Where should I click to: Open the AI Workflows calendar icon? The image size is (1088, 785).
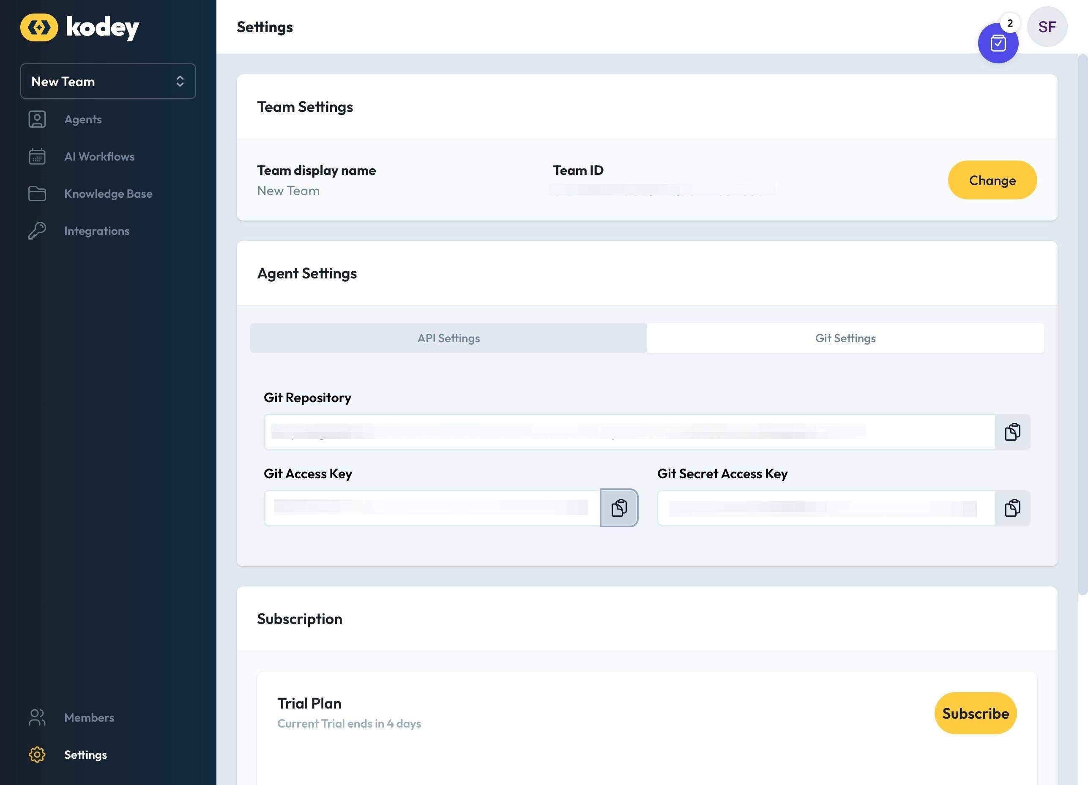coord(37,156)
